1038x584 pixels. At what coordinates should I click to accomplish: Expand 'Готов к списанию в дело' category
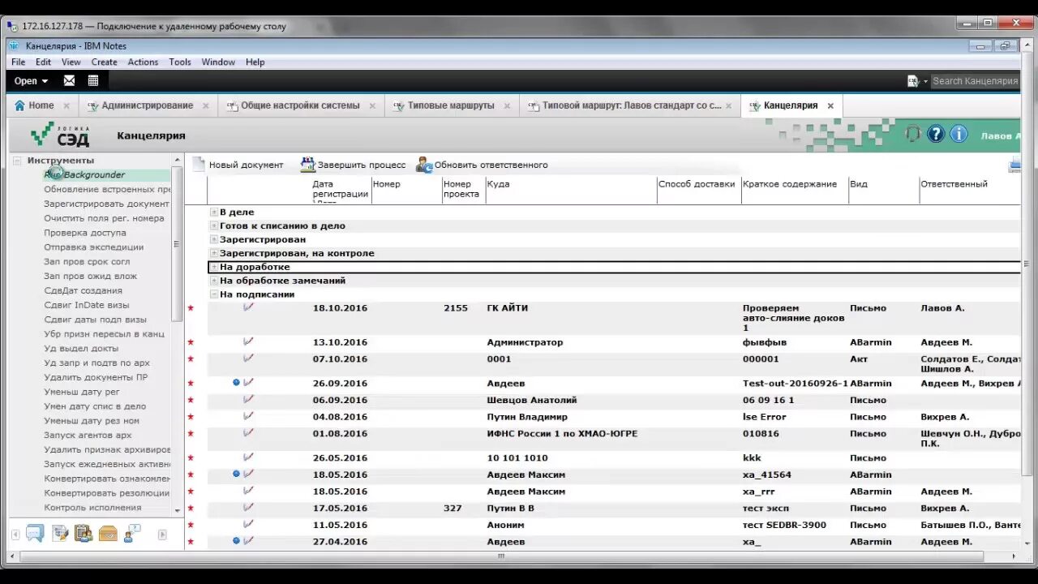[214, 226]
